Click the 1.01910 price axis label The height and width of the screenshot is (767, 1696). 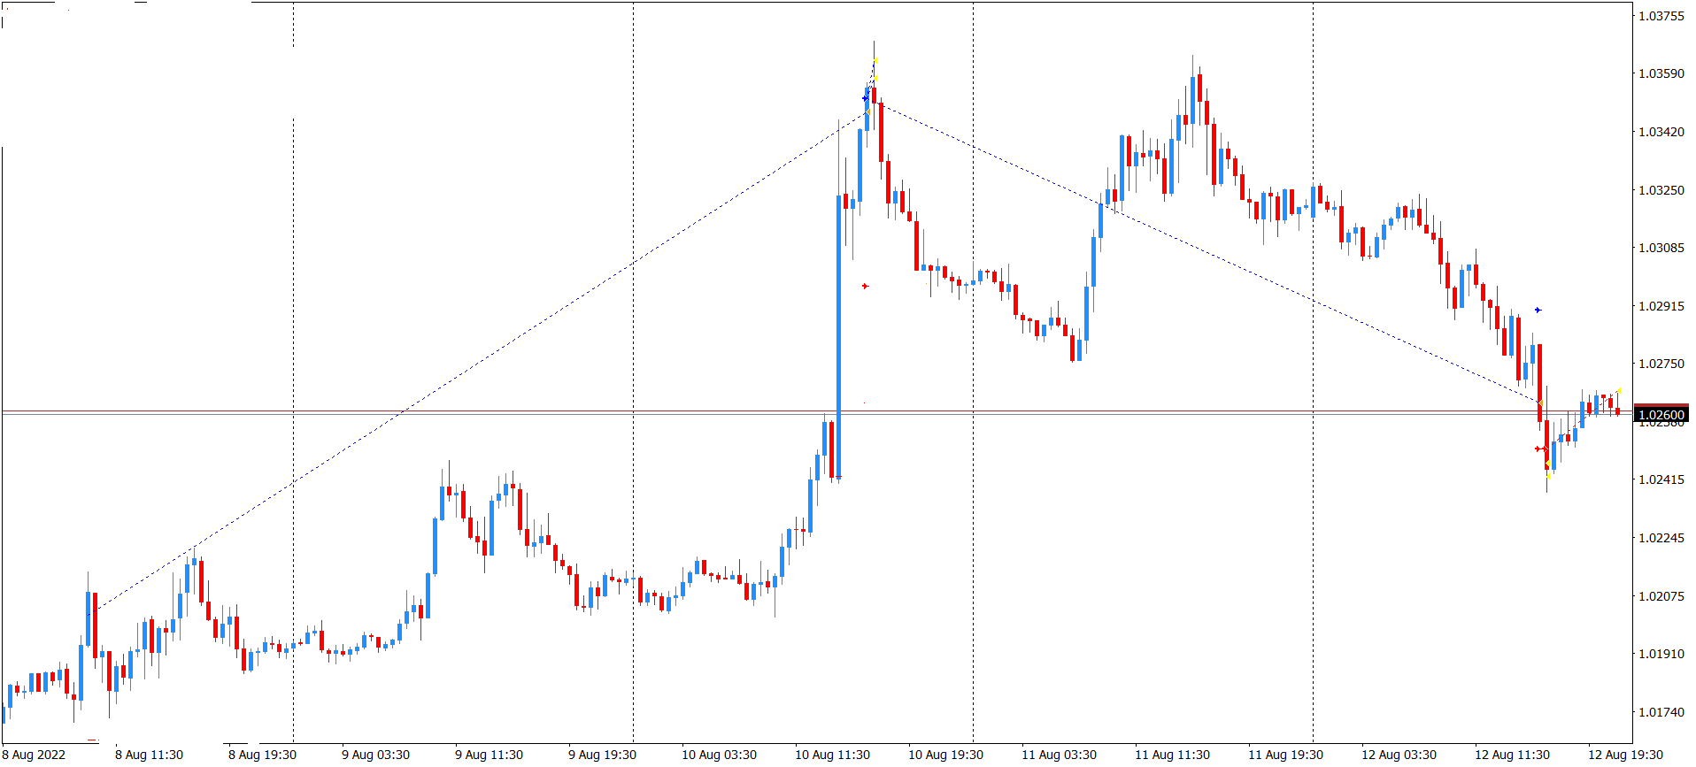tap(1661, 654)
